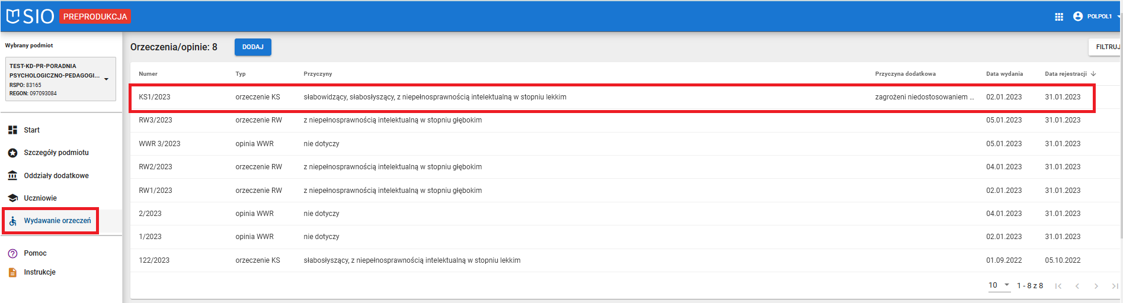
Task: Click the Oddziały dodatkowe building icon
Action: pyautogui.click(x=12, y=176)
